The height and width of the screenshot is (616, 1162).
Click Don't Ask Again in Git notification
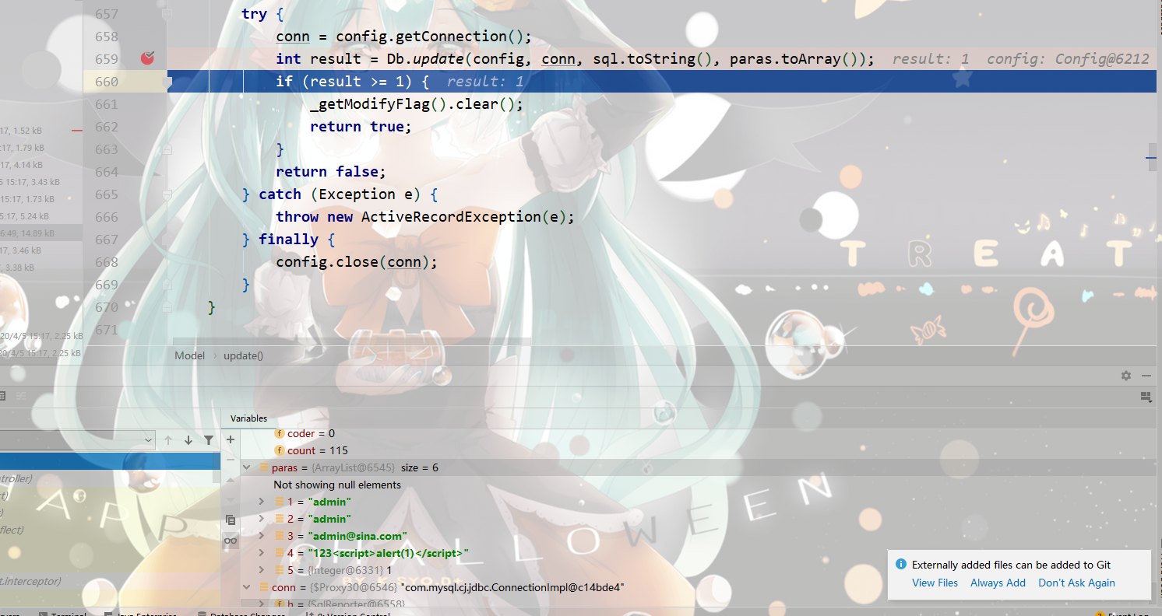click(x=1076, y=583)
